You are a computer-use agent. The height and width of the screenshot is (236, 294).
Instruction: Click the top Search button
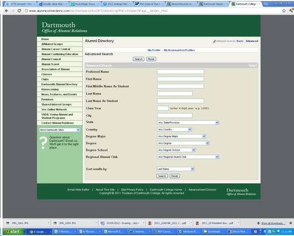(x=138, y=59)
